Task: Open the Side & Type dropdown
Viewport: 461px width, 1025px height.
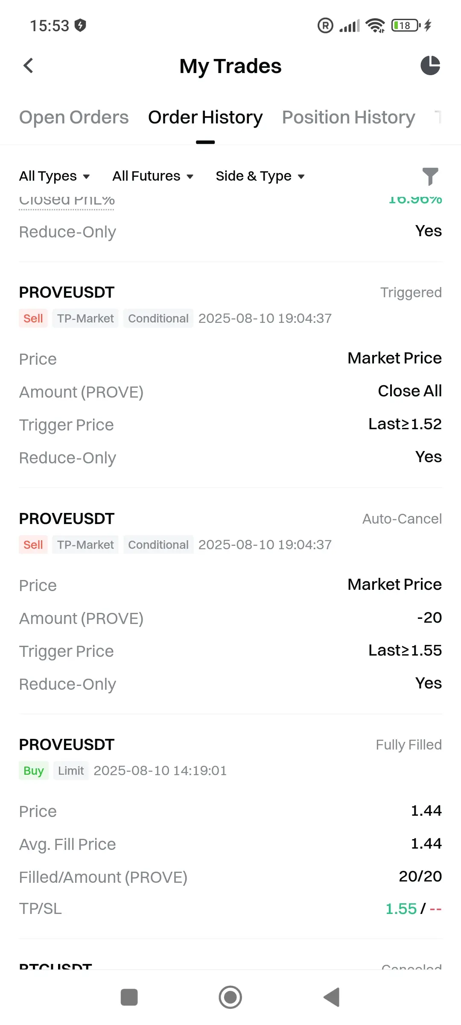Action: coord(260,176)
